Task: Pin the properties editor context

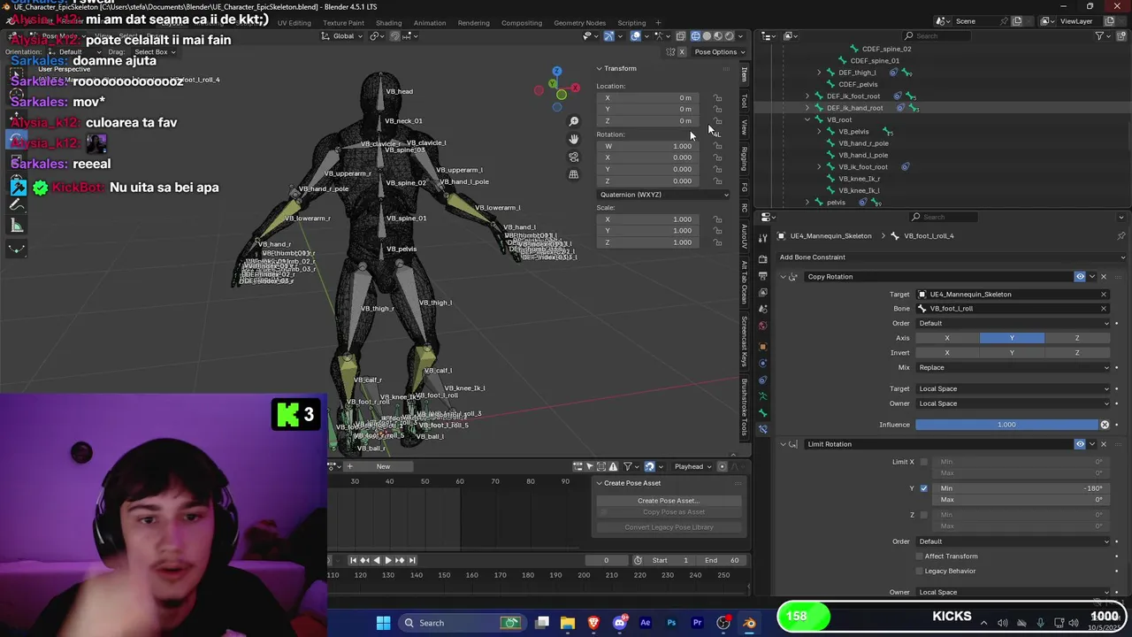Action: 1121,236
